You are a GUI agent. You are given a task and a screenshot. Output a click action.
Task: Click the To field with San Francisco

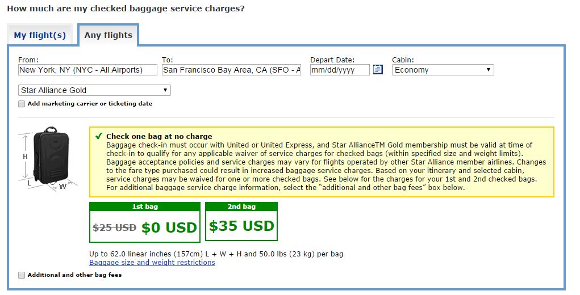[x=231, y=70]
